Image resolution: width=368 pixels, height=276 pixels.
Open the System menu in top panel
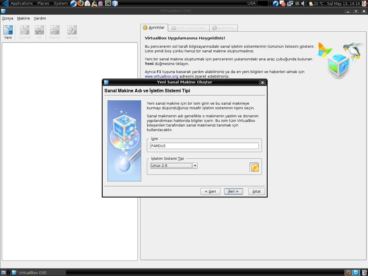[61, 3]
